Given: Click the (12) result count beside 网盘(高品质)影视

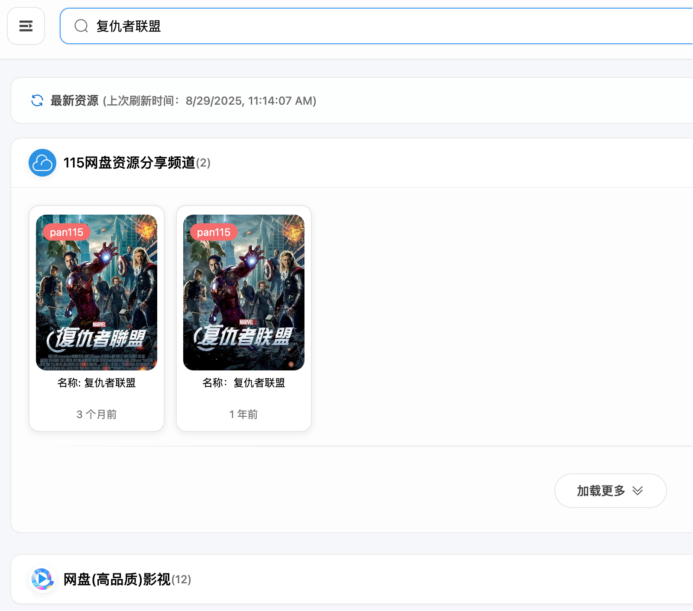Looking at the screenshot, I should tap(181, 580).
